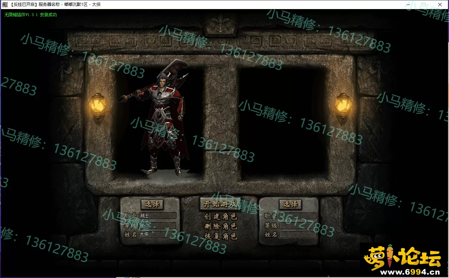Viewport: 449px width, 278px height.
Task: Start the game with 开始游戏
Action: point(220,204)
